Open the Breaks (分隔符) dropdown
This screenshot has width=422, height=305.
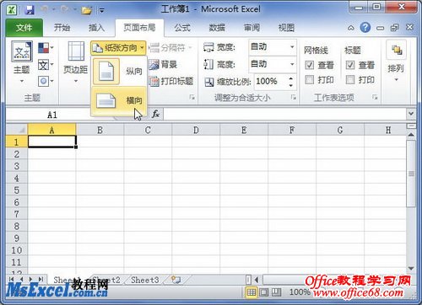(170, 48)
